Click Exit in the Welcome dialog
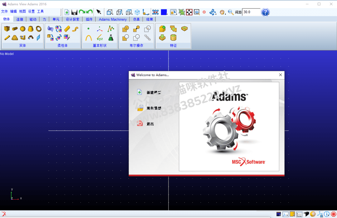The height and width of the screenshot is (218, 337). pos(145,124)
